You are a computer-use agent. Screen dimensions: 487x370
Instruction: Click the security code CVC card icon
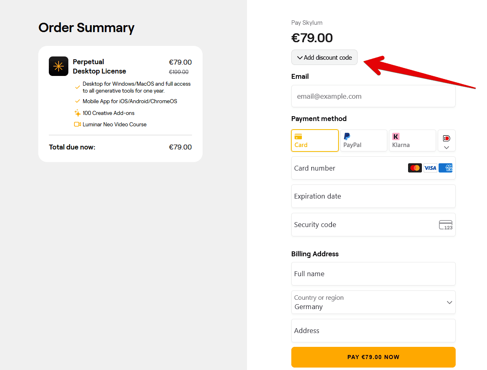pyautogui.click(x=446, y=225)
